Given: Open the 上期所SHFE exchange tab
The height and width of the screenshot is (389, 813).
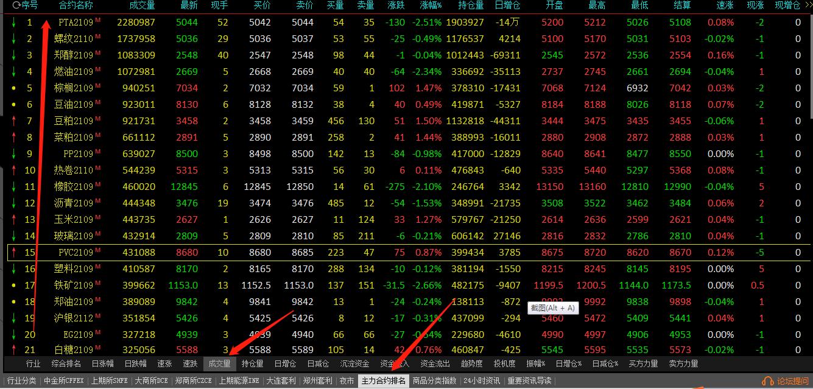Looking at the screenshot, I should tap(110, 381).
